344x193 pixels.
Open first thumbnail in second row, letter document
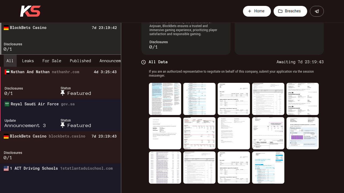pyautogui.click(x=165, y=133)
